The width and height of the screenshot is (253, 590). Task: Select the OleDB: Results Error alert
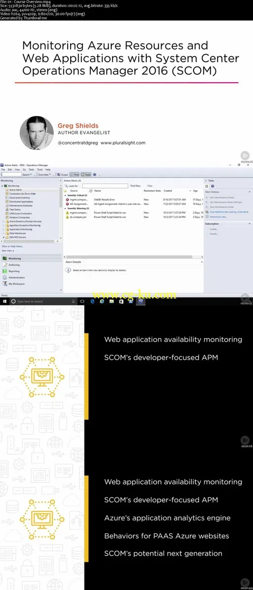[x=134, y=199]
